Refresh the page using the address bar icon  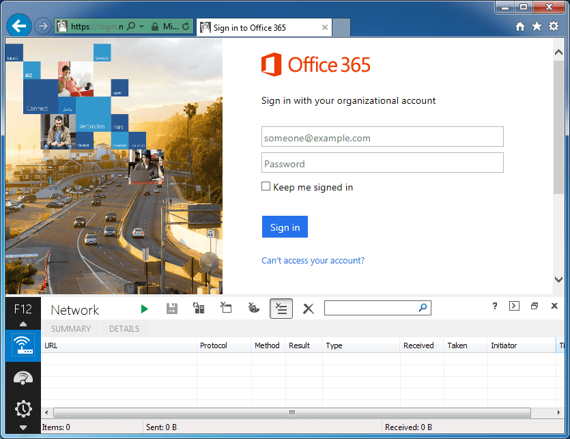pos(186,26)
